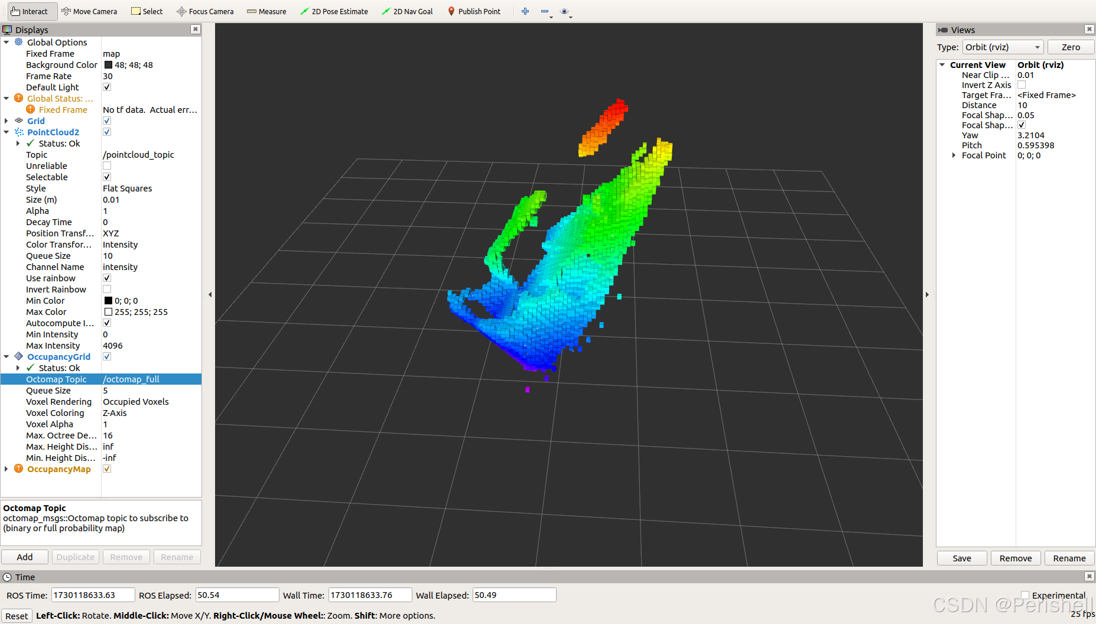Viewport: 1096px width, 624px height.
Task: Toggle the Use rainbow checkbox
Action: (107, 278)
